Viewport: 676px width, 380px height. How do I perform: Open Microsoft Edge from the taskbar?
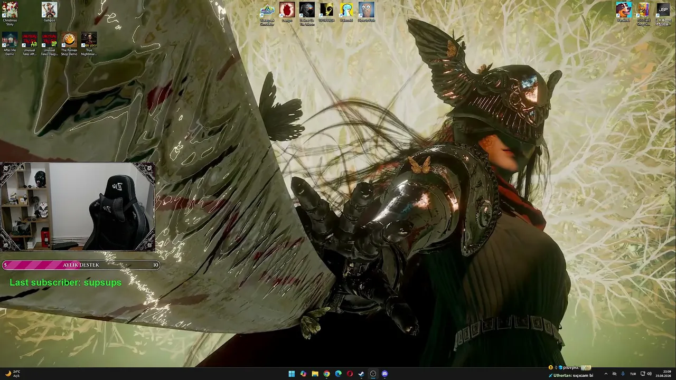pos(338,374)
